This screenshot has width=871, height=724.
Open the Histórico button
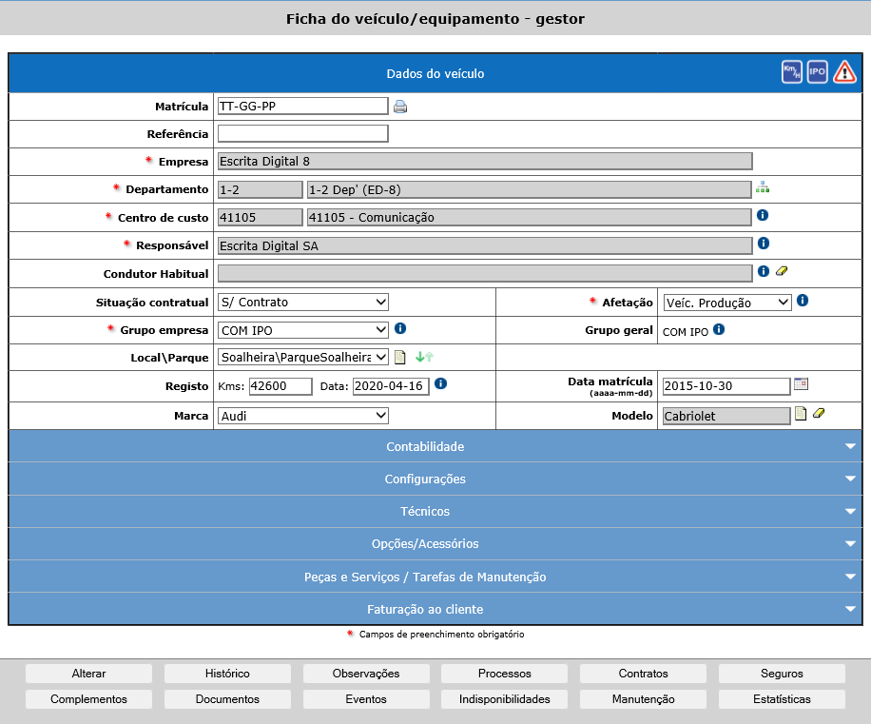[x=227, y=674]
